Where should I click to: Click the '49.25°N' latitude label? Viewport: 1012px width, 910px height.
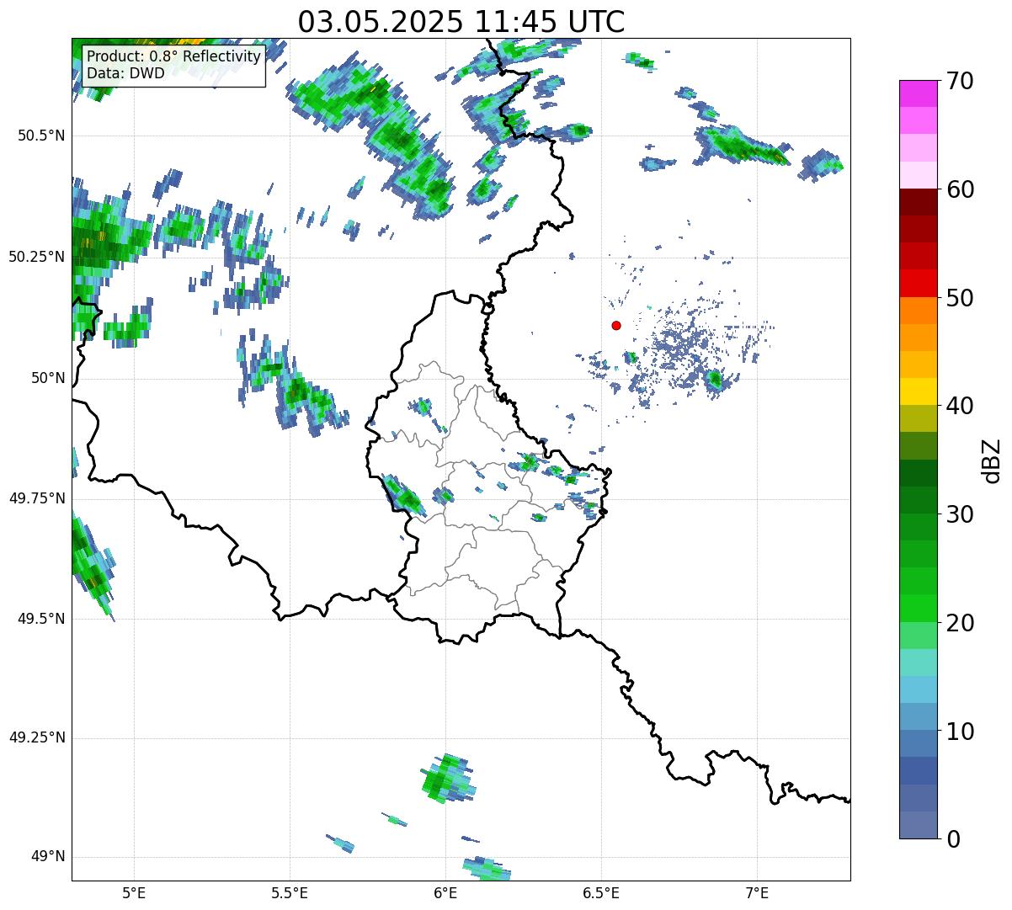point(37,738)
